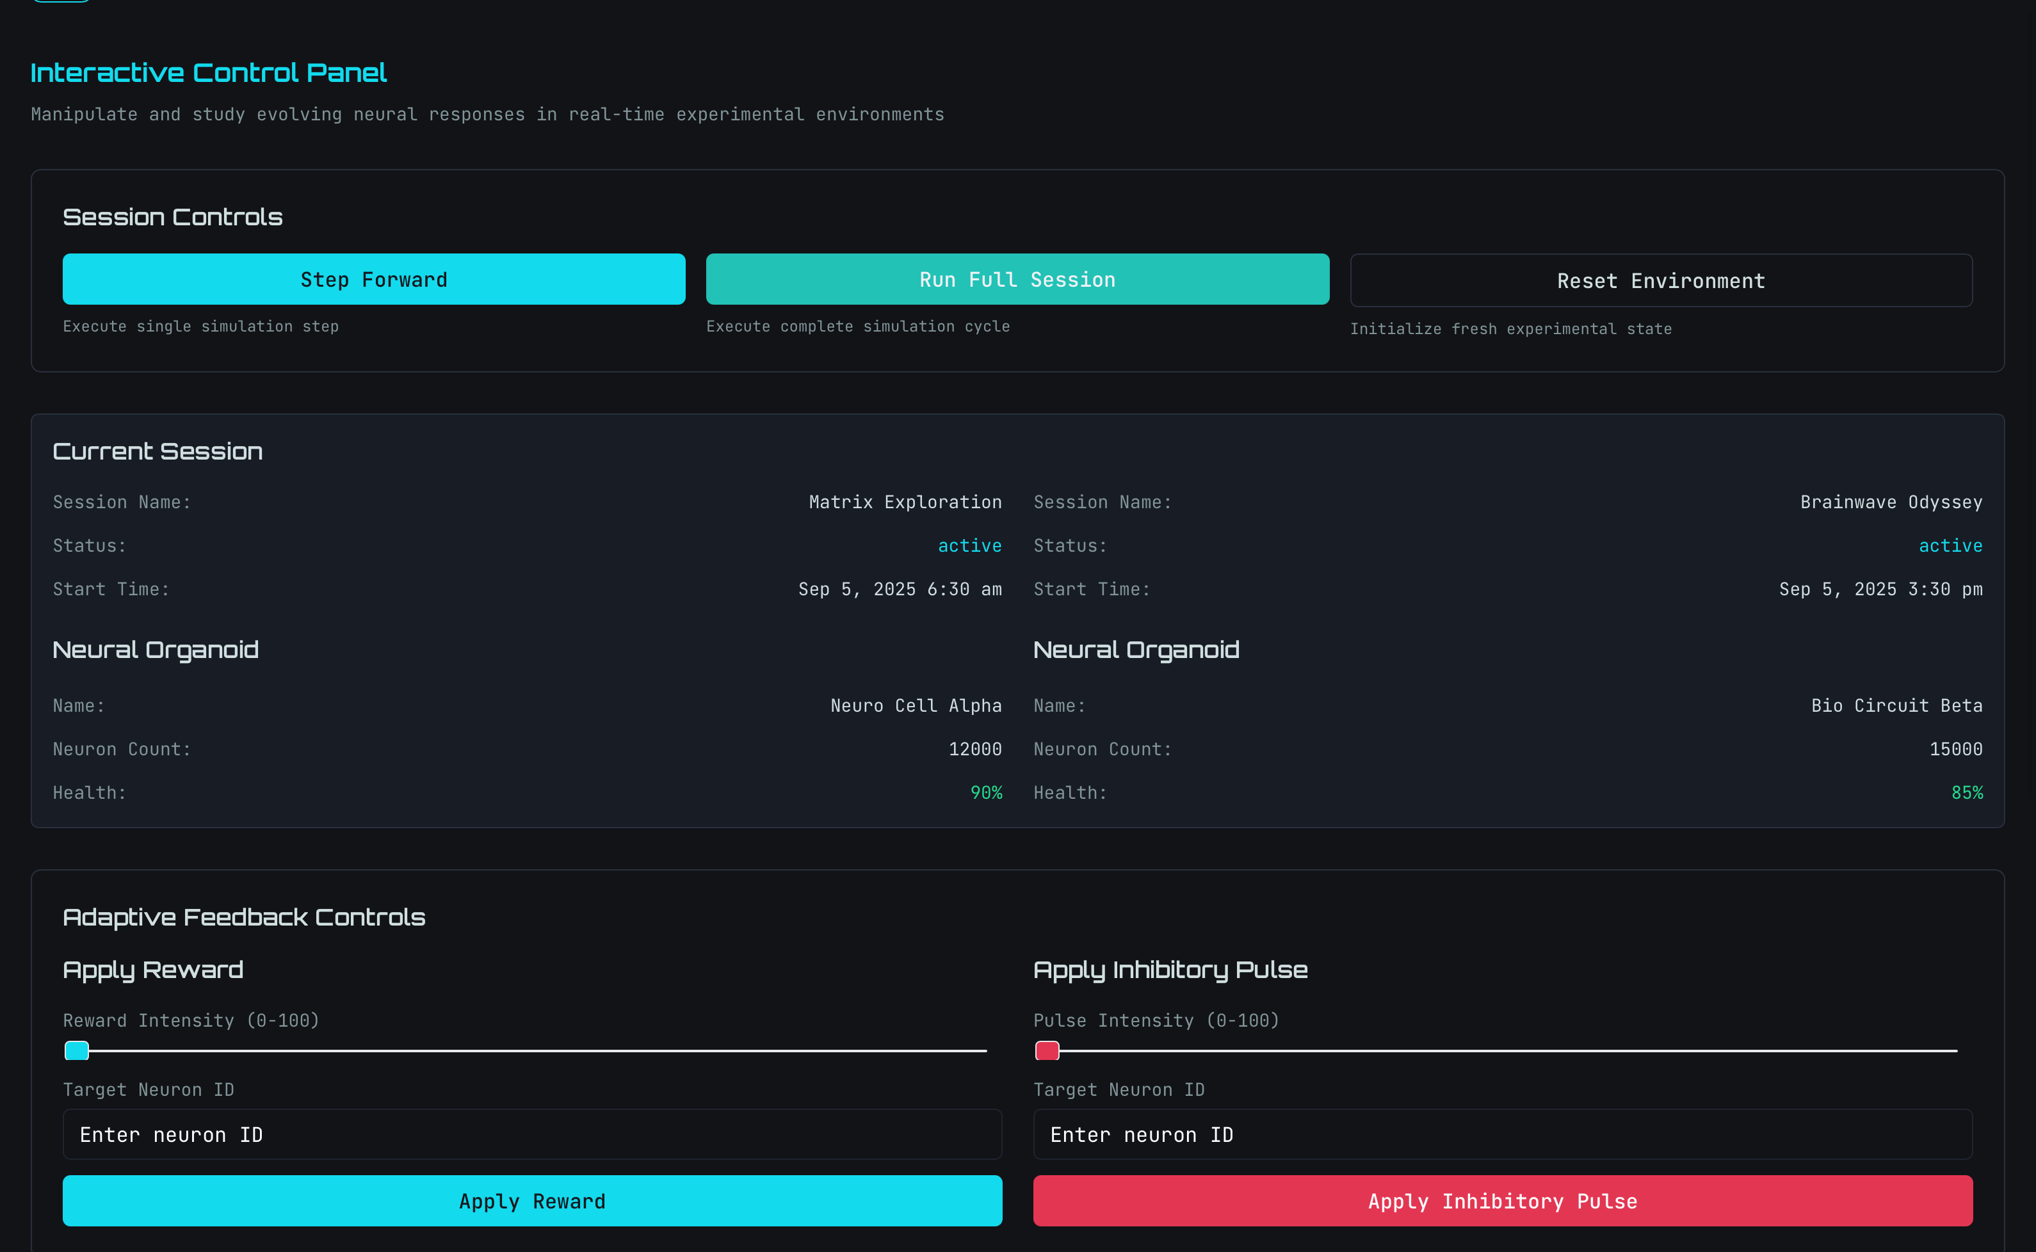The width and height of the screenshot is (2036, 1252).
Task: Click the Session Controls heading
Action: 172,217
